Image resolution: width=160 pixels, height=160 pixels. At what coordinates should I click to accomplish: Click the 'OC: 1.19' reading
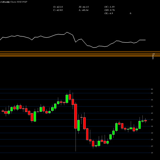[x=109, y=7]
